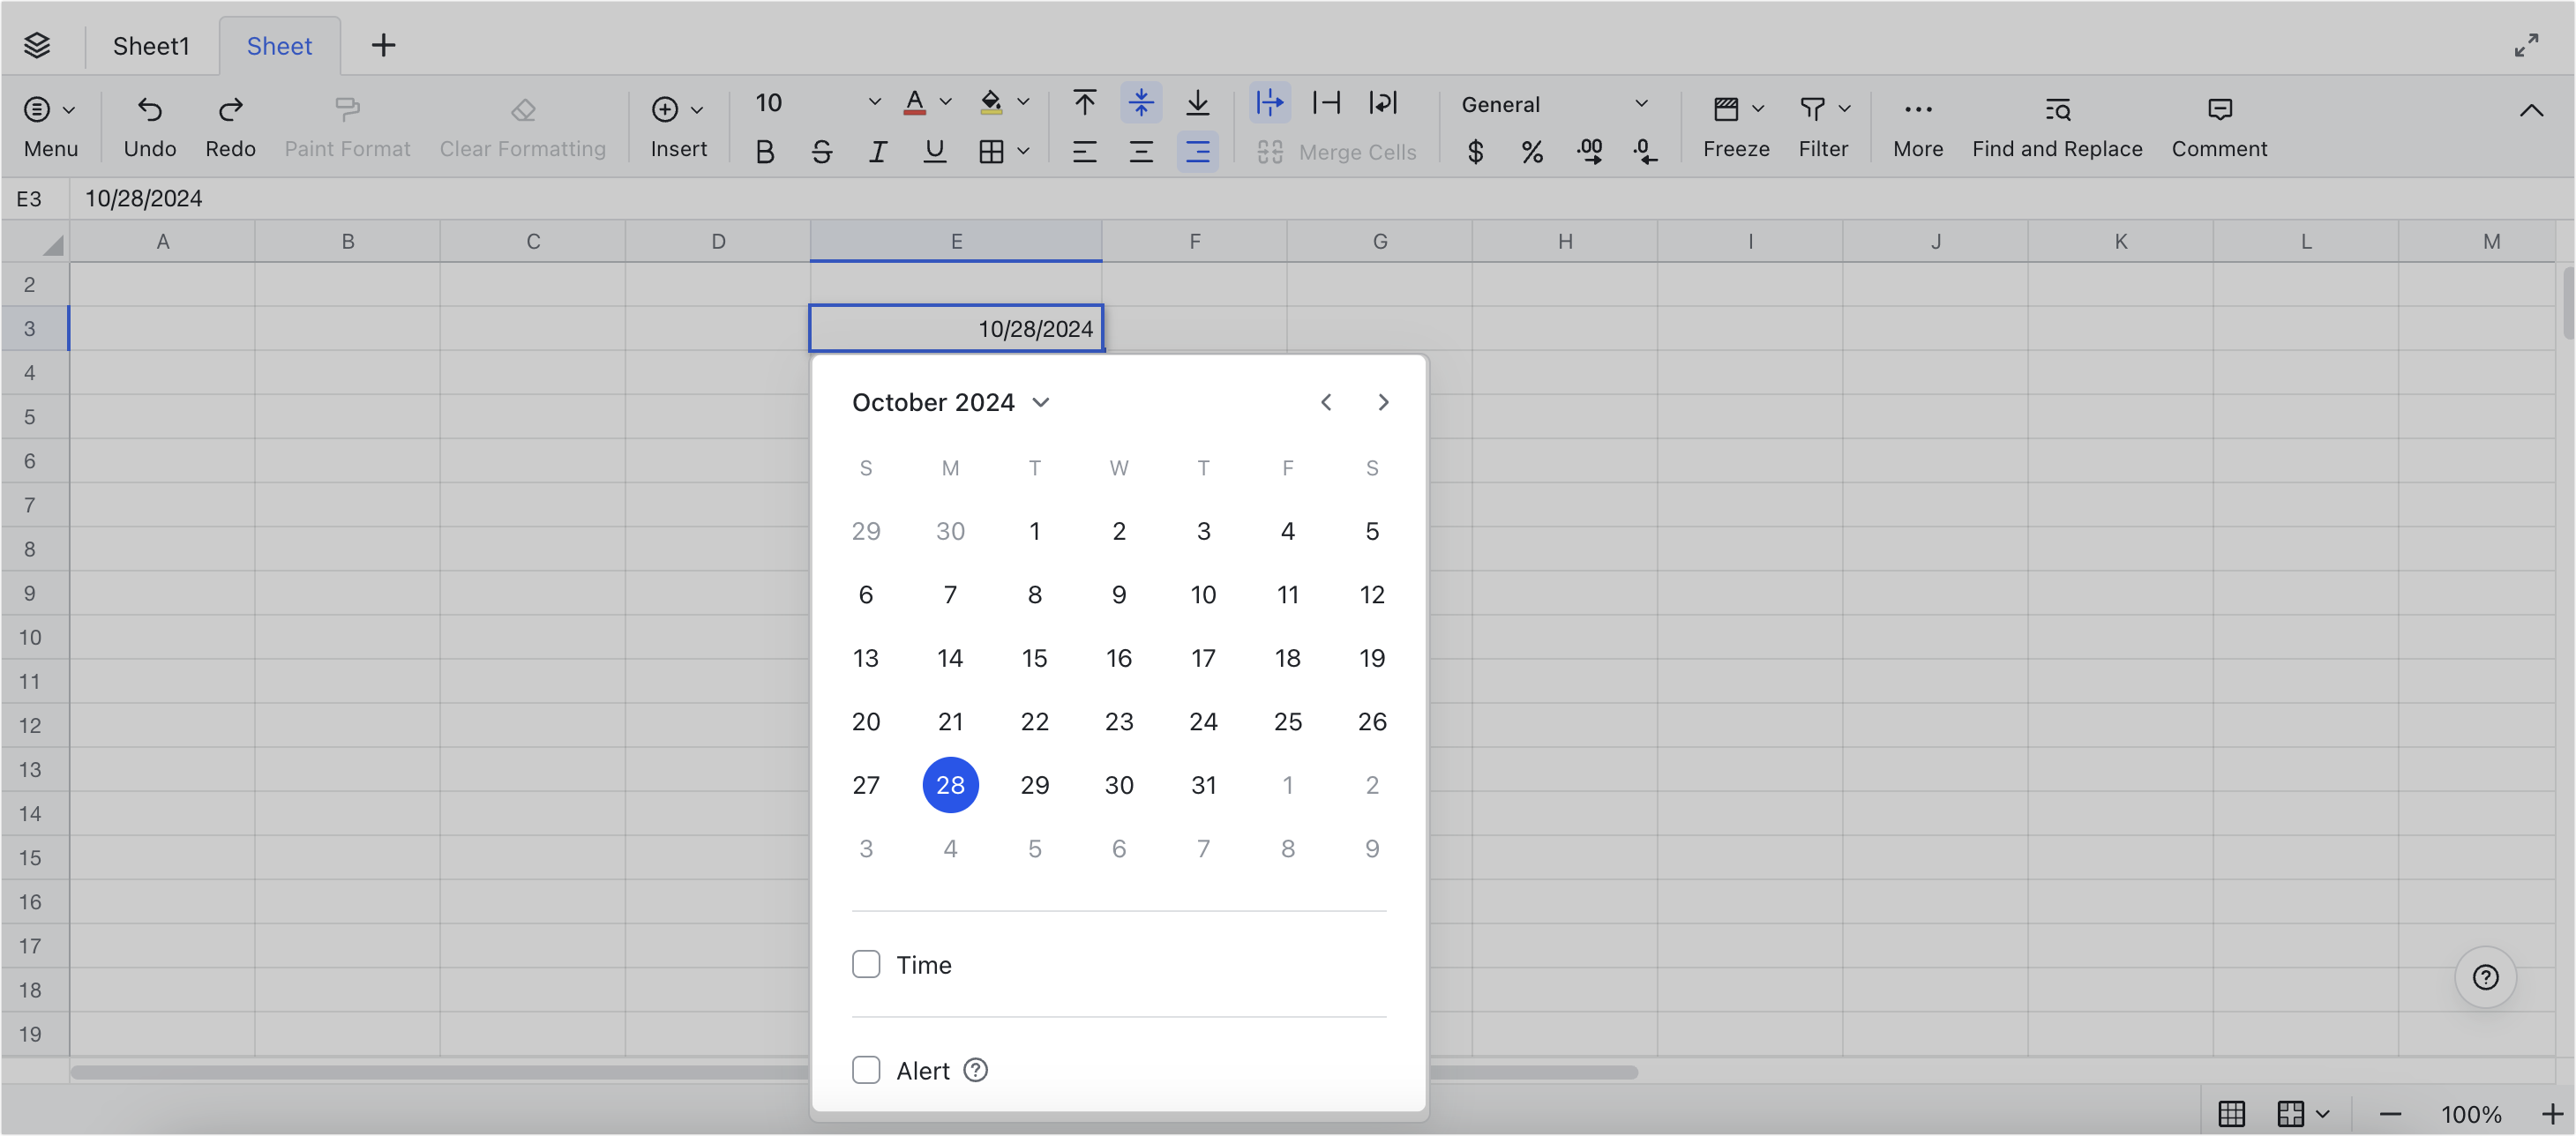Image resolution: width=2576 pixels, height=1136 pixels.
Task: Select column E header
Action: tap(956, 241)
